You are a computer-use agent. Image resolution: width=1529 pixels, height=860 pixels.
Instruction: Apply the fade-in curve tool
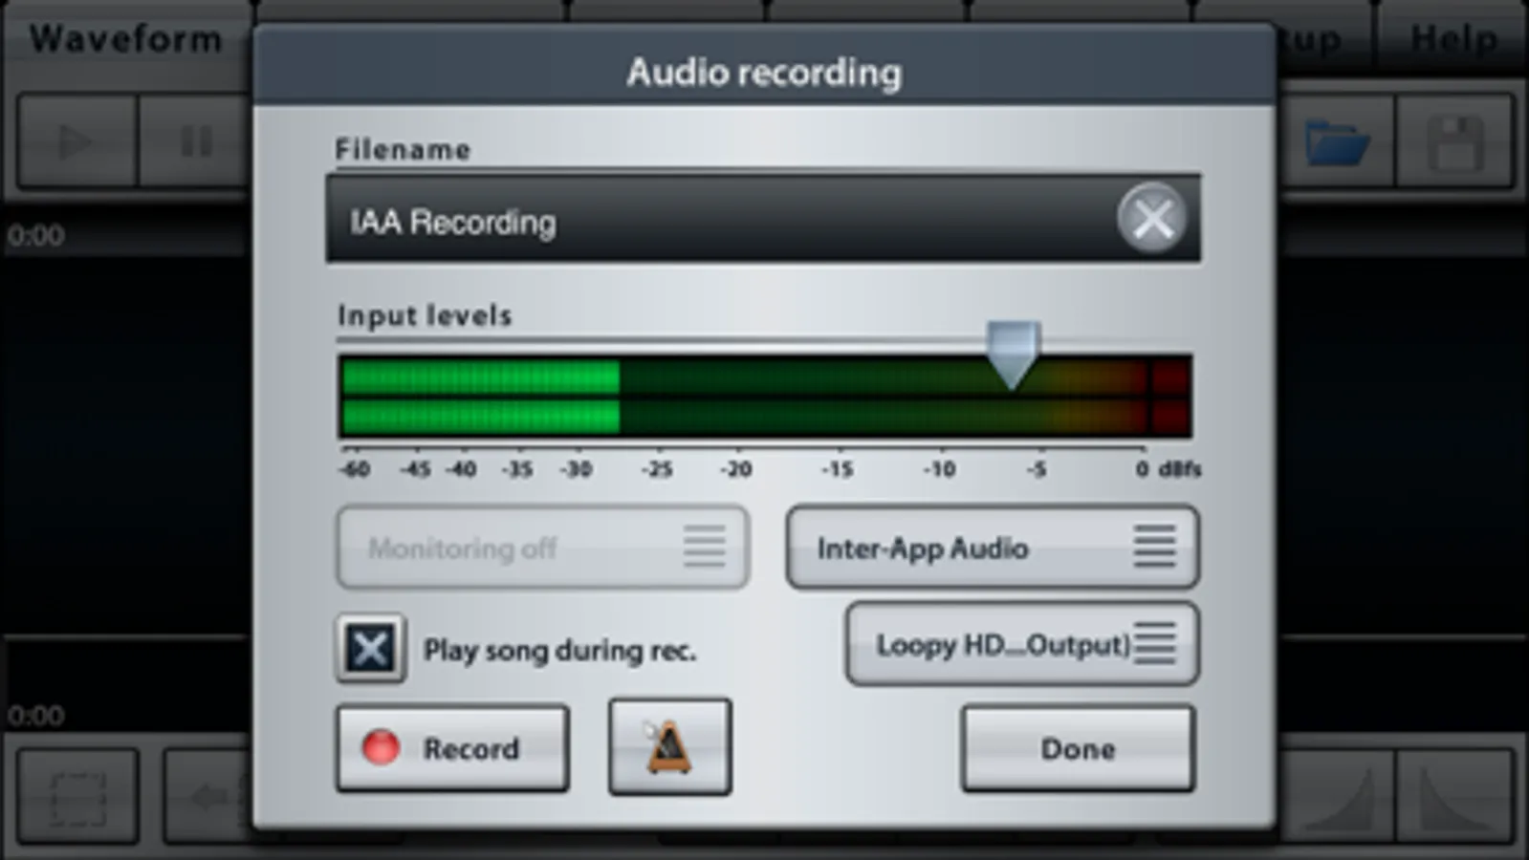1337,797
